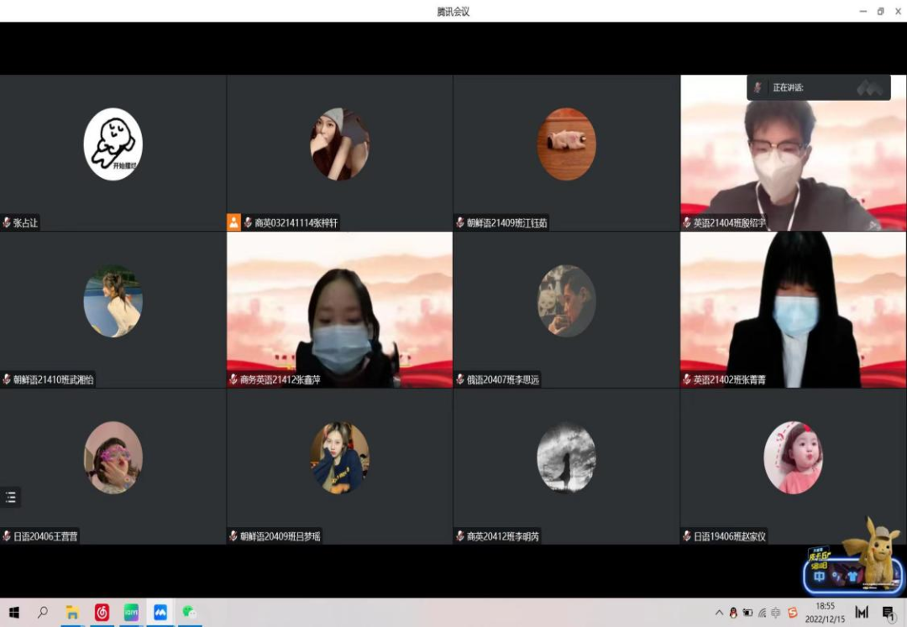907x627 pixels.
Task: Click the Windows Start button
Action: [13, 613]
